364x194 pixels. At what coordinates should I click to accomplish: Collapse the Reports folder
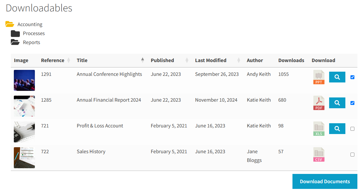(x=15, y=42)
